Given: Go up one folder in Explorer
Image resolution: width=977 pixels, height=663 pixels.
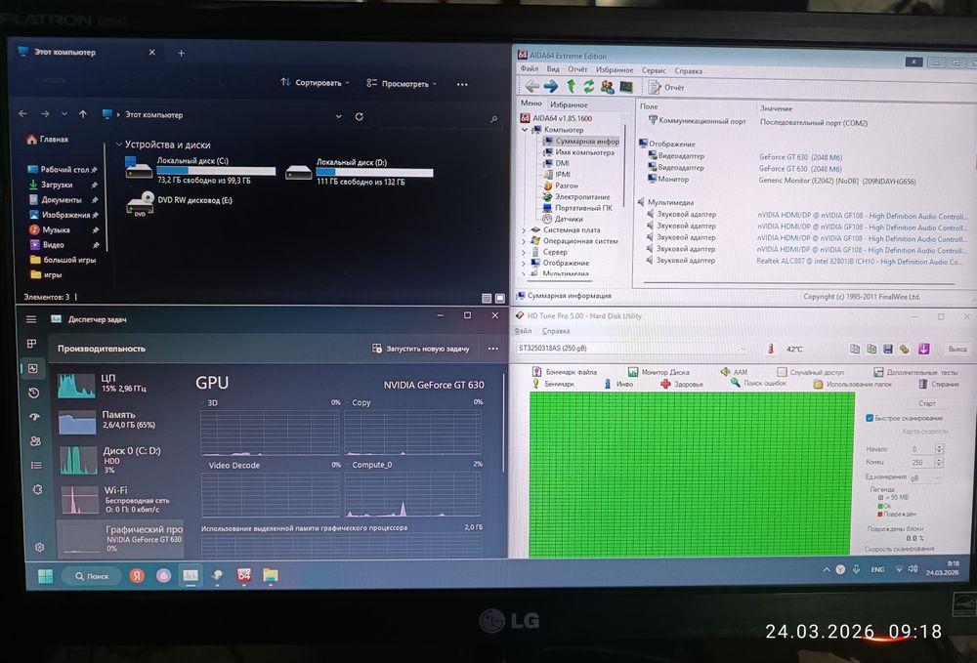Looking at the screenshot, I should (83, 114).
